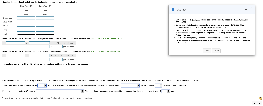This screenshot has width=263, height=106.
Task: Open the cost drivers of costs dropdown
Action: (166, 91)
